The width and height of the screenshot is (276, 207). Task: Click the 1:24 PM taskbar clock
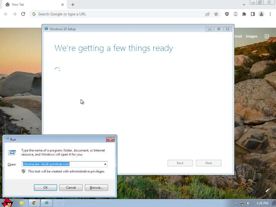262,203
